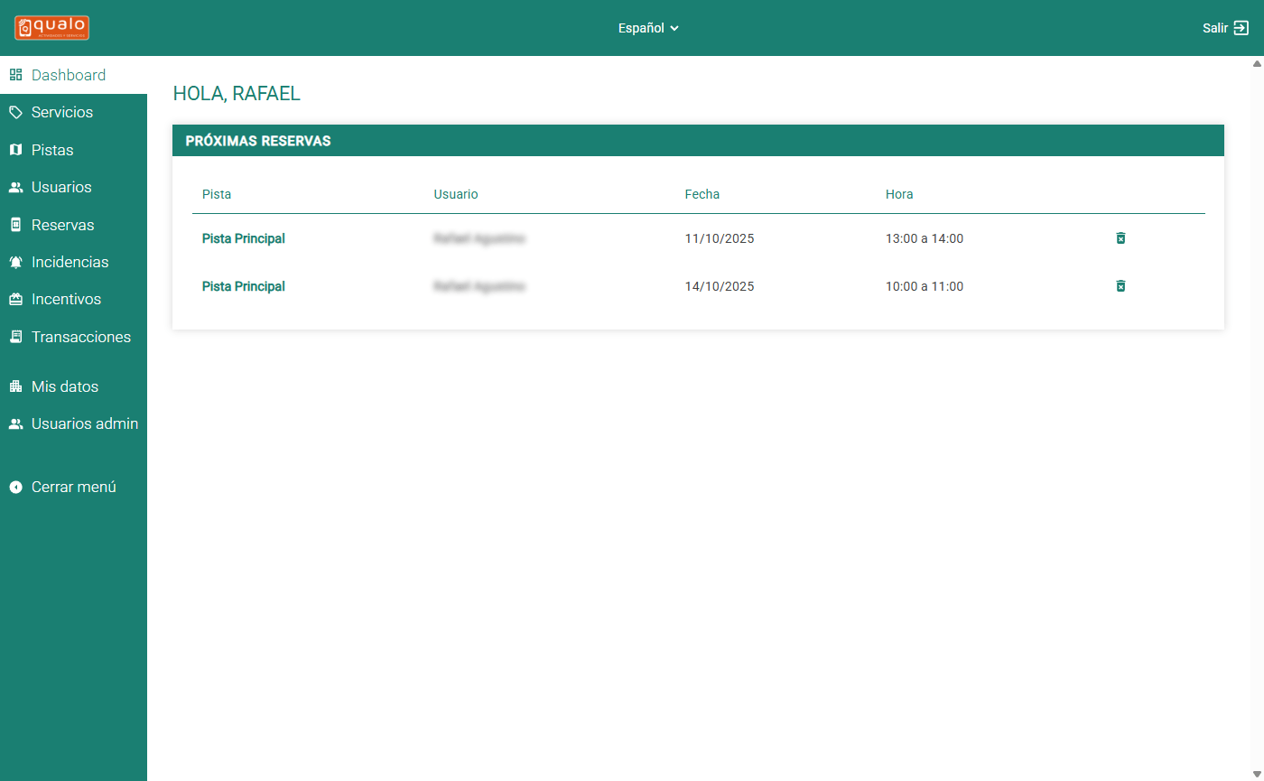Click the Salir logout arrow icon

pyautogui.click(x=1241, y=28)
